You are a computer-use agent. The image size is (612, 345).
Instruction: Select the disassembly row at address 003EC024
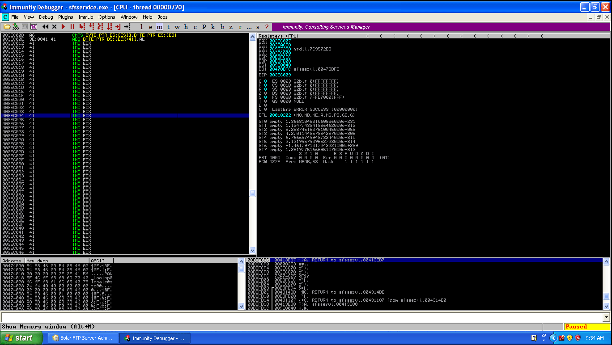tap(125, 116)
